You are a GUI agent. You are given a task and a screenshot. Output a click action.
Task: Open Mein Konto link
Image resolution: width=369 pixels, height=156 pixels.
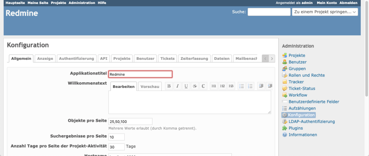pyautogui.click(x=327, y=3)
